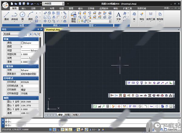Select the Mirror tool in 修改 panel
The width and height of the screenshot is (182, 133).
pos(54,17)
